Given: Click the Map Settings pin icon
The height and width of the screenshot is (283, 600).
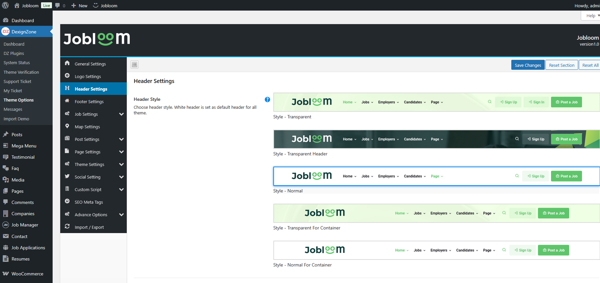Looking at the screenshot, I should tap(67, 126).
